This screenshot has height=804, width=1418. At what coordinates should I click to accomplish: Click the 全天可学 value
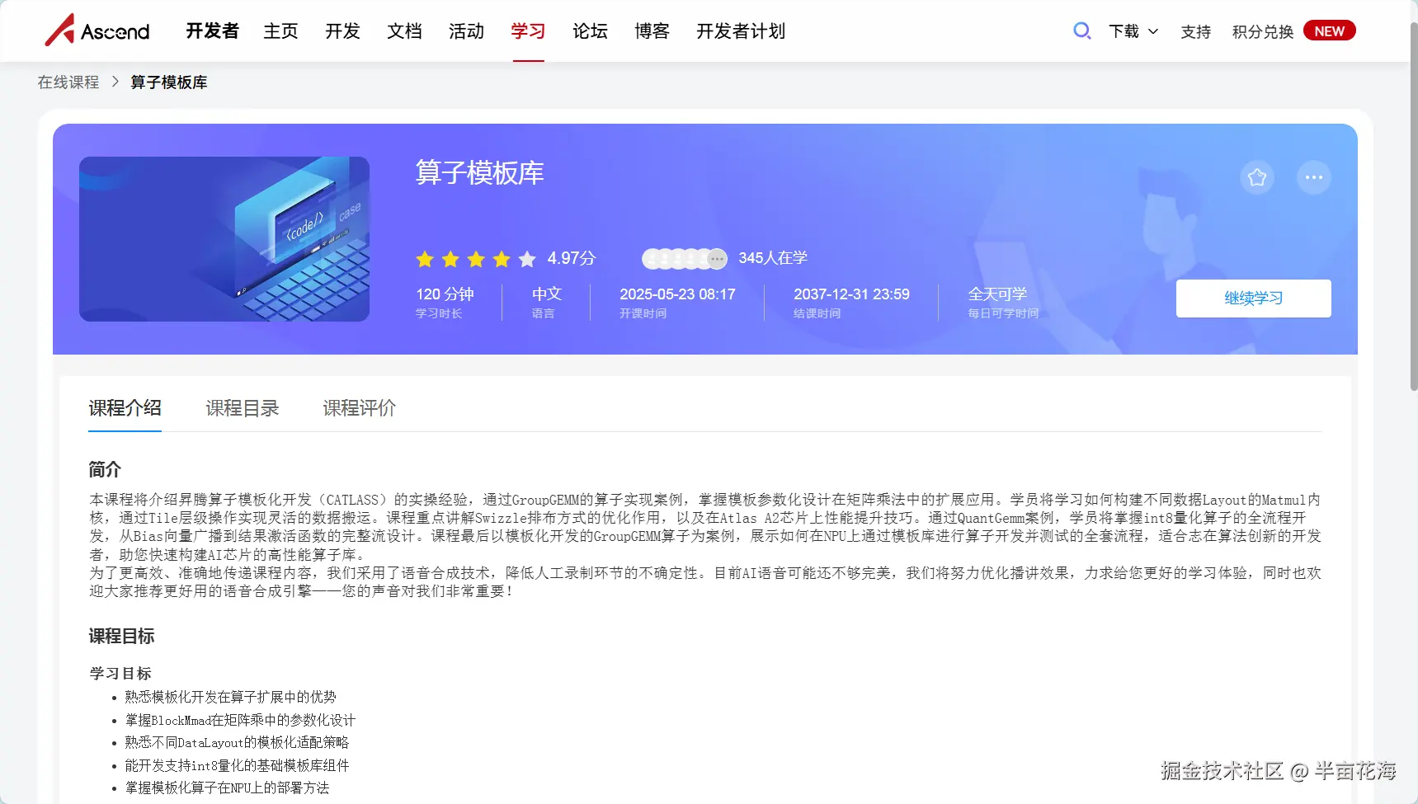(x=997, y=294)
